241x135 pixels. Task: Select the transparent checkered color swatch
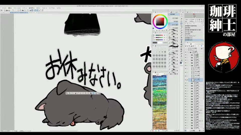[x=165, y=43]
